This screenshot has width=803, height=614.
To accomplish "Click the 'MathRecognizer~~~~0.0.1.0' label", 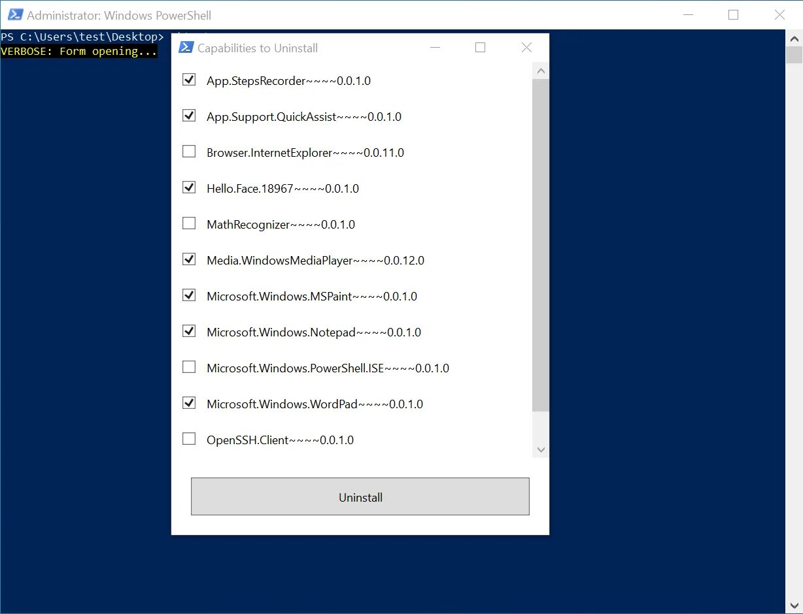I will tap(281, 224).
